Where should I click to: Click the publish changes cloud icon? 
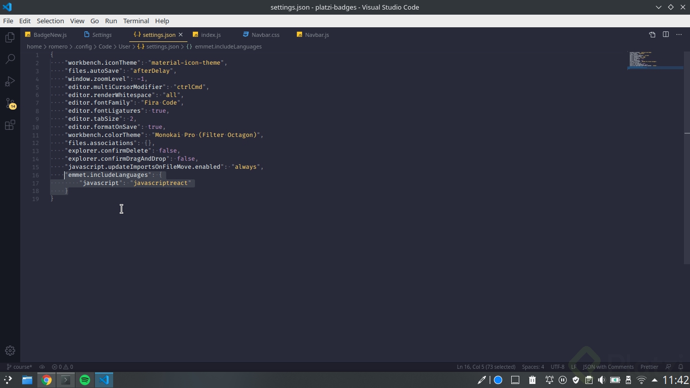click(x=42, y=367)
